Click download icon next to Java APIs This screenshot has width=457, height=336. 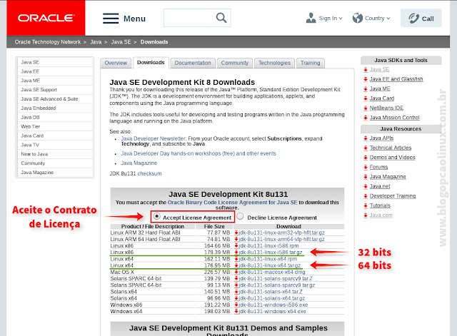(366, 138)
